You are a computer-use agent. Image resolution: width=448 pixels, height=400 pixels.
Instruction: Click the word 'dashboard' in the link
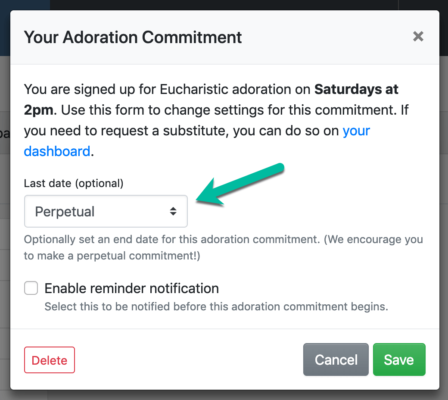pyautogui.click(x=57, y=151)
